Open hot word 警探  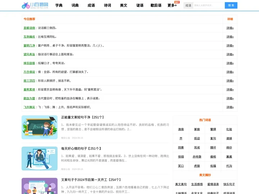click(213, 129)
